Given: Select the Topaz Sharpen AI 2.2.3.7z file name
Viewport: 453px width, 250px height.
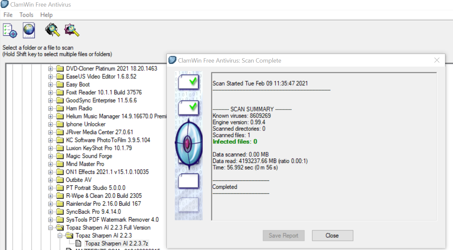Looking at the screenshot, I should [116, 243].
